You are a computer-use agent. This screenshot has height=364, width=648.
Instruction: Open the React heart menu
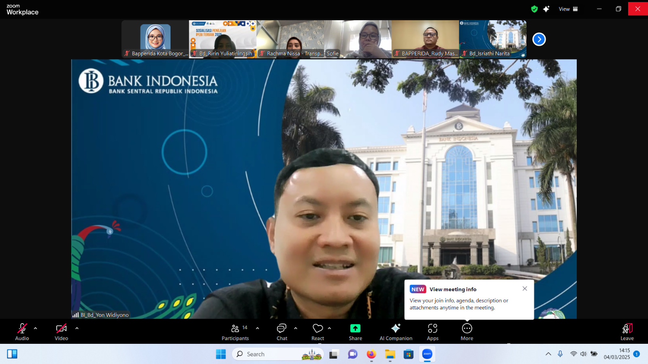click(x=318, y=332)
